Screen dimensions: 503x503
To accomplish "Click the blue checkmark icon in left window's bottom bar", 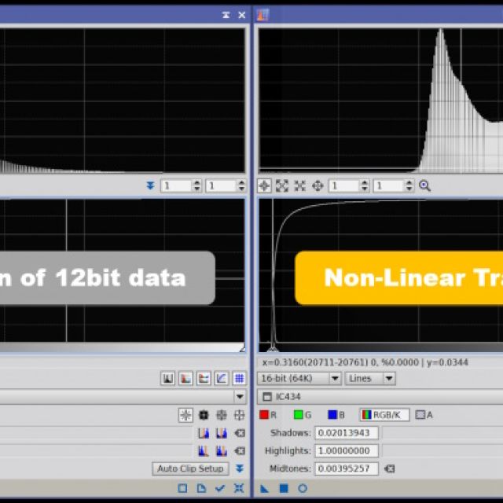I will point(220,488).
